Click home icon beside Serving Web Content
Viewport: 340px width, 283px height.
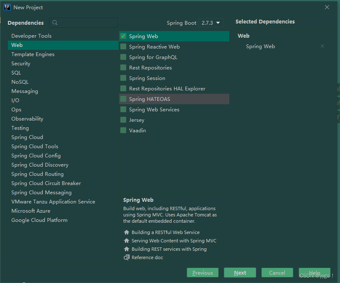(127, 241)
